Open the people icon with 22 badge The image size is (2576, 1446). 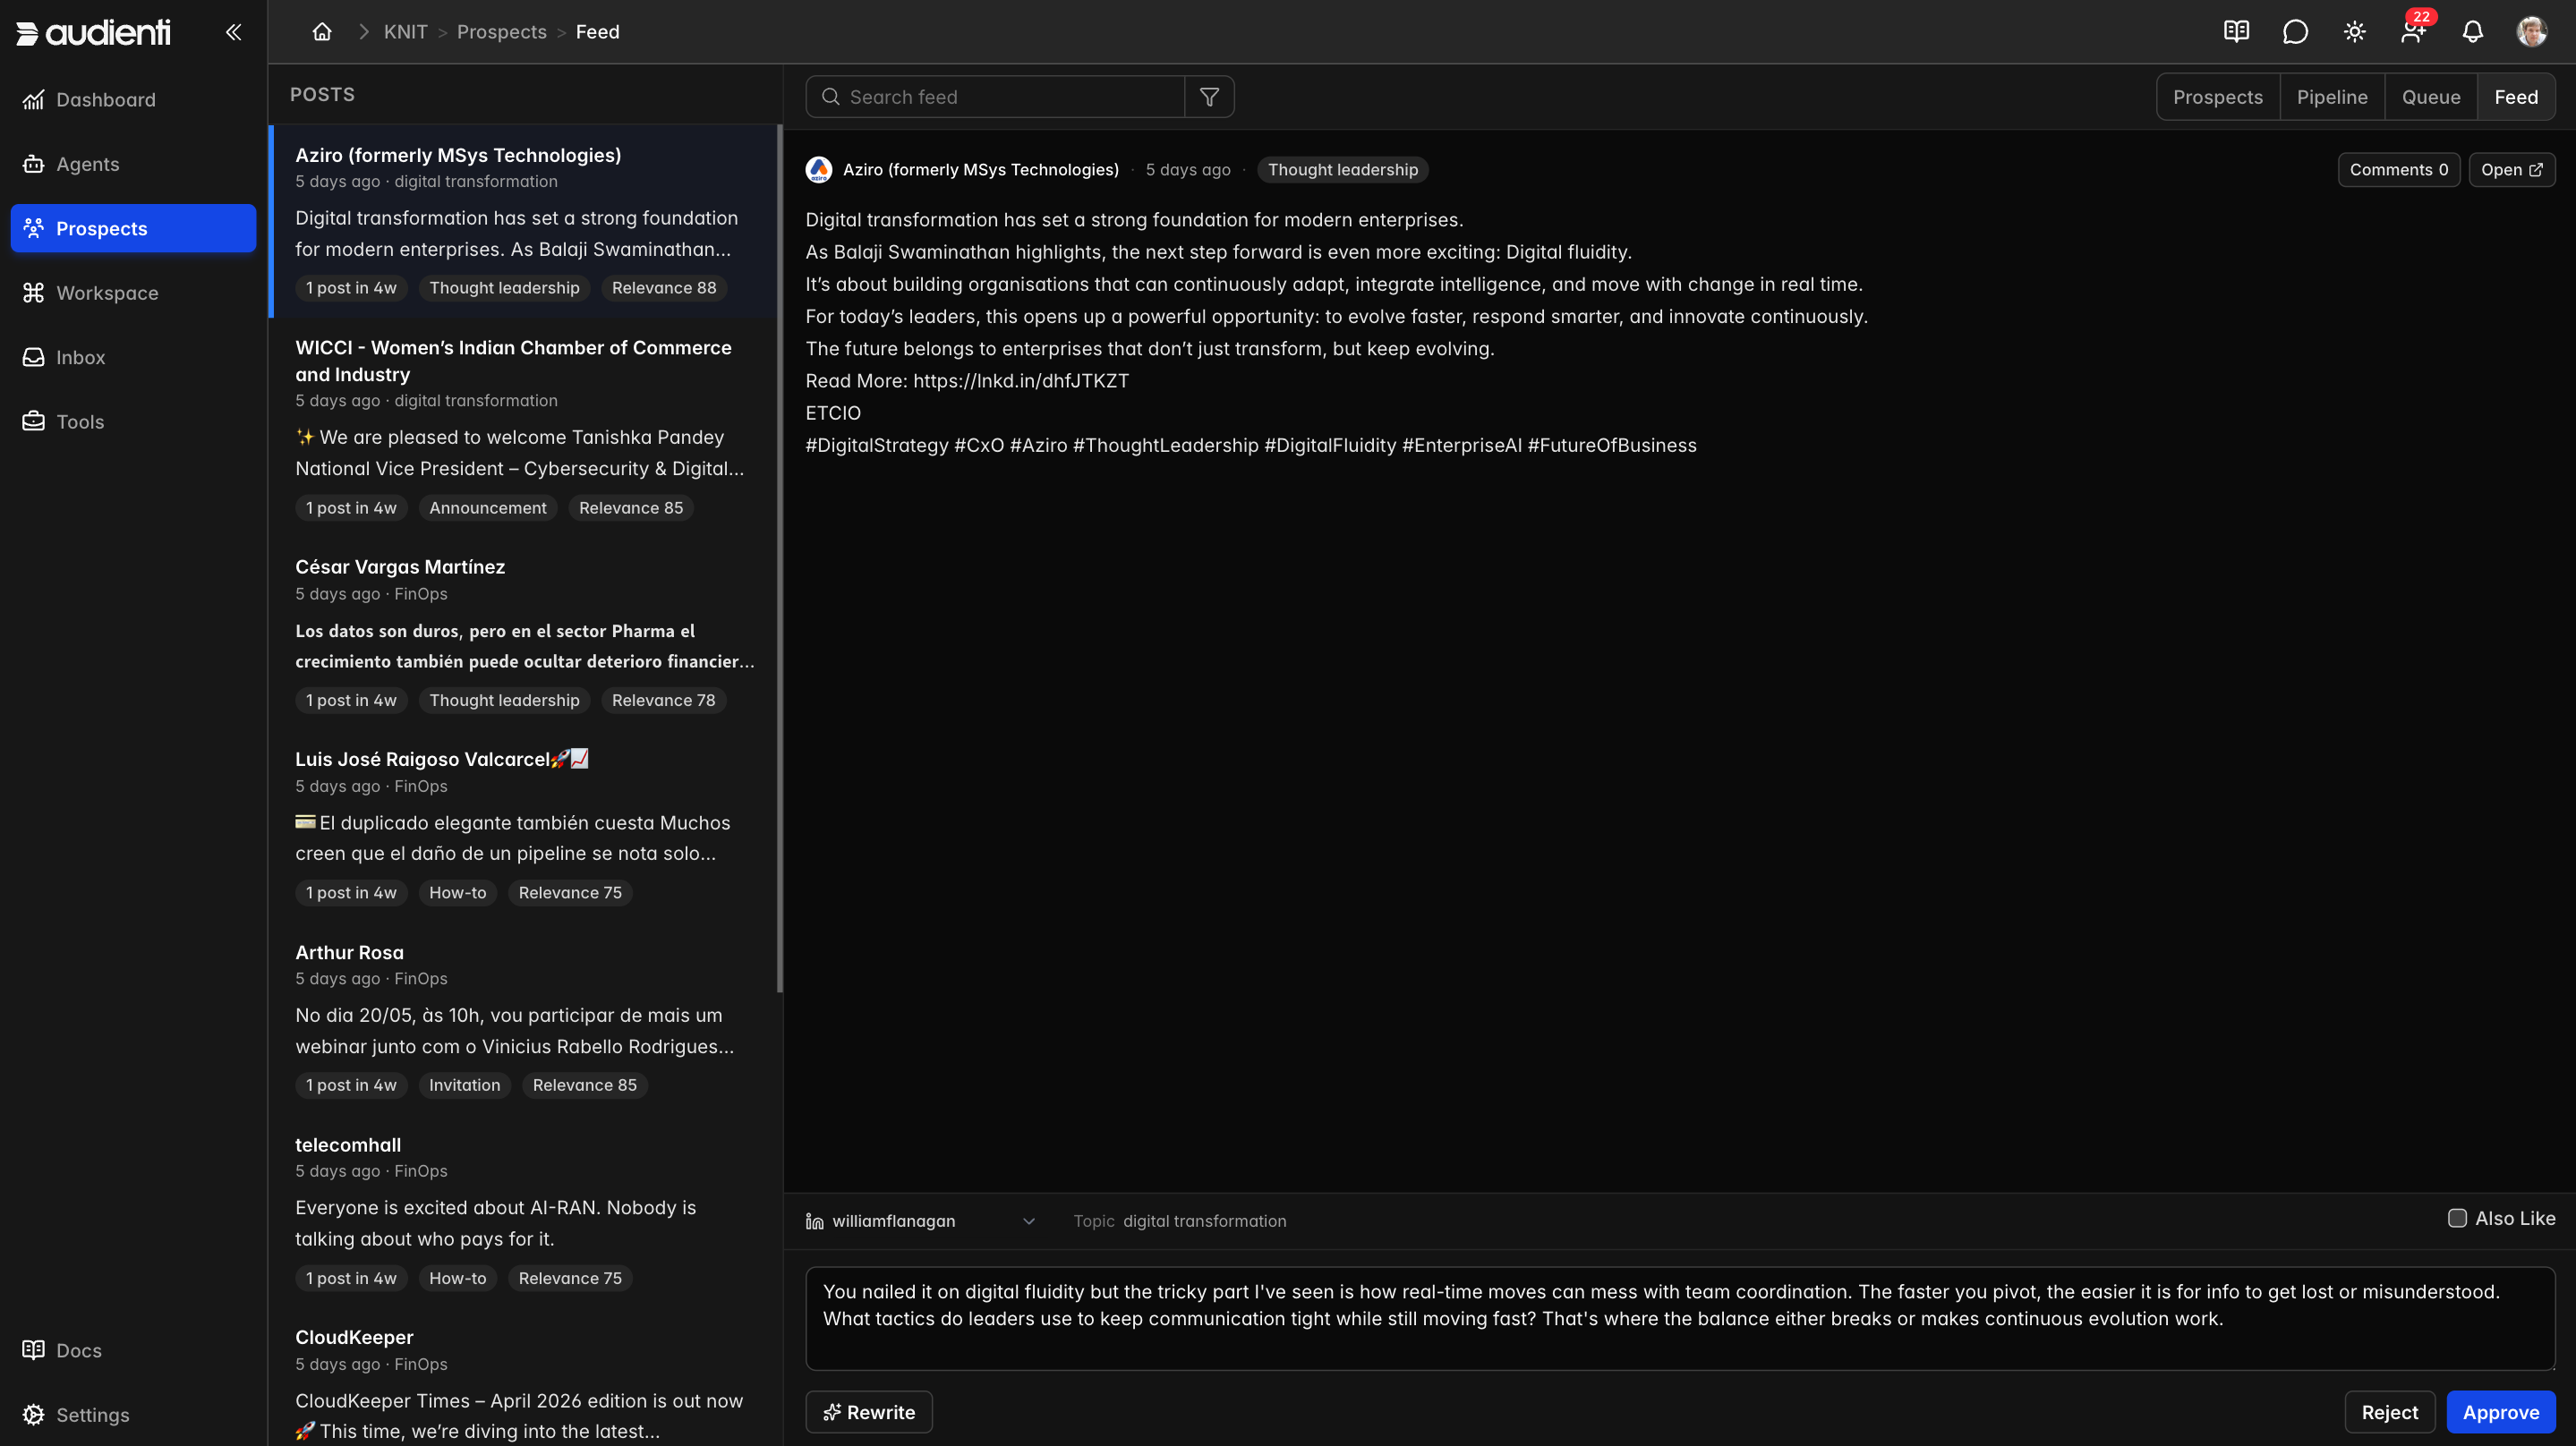coord(2413,32)
